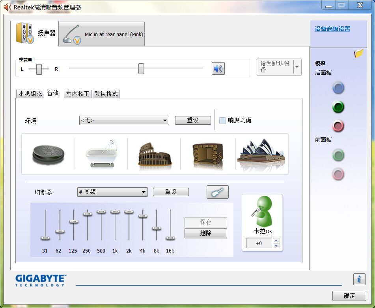Close the Realtek audio manager window
This screenshot has height=308, width=375.
tap(360, 5)
